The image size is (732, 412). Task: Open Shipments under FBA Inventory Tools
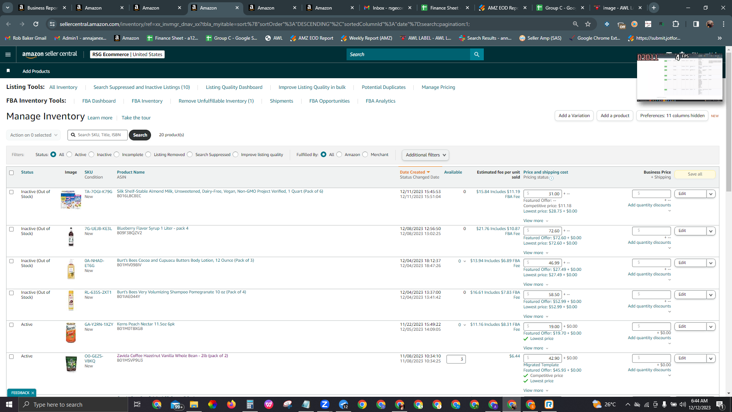(281, 101)
